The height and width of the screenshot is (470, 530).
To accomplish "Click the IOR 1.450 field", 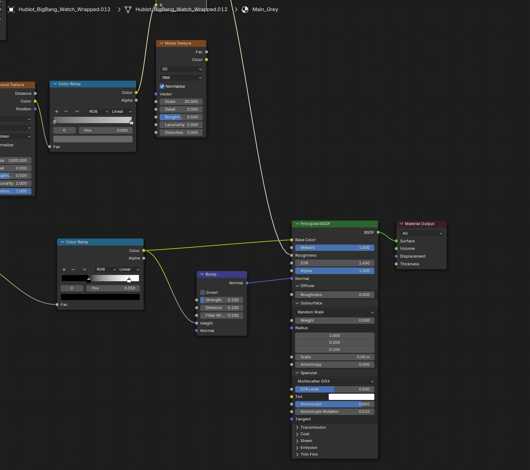I will 335,263.
